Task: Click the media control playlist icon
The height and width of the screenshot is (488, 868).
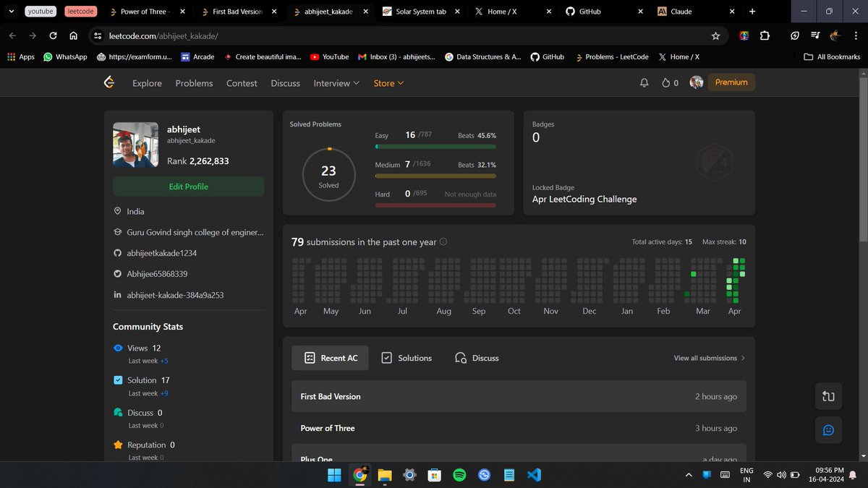Action: [815, 35]
